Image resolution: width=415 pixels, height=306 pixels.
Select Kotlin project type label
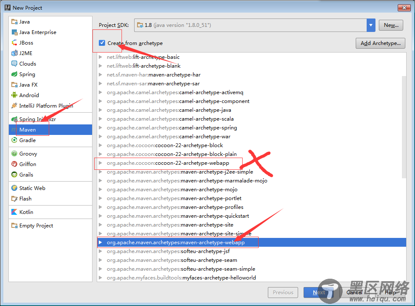tap(26, 212)
